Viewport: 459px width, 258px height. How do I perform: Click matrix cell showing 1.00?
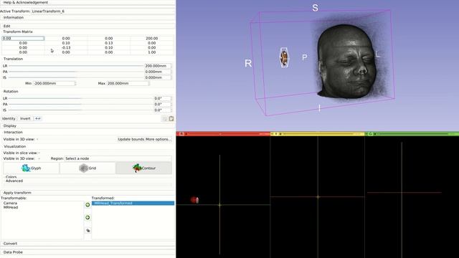151,52
